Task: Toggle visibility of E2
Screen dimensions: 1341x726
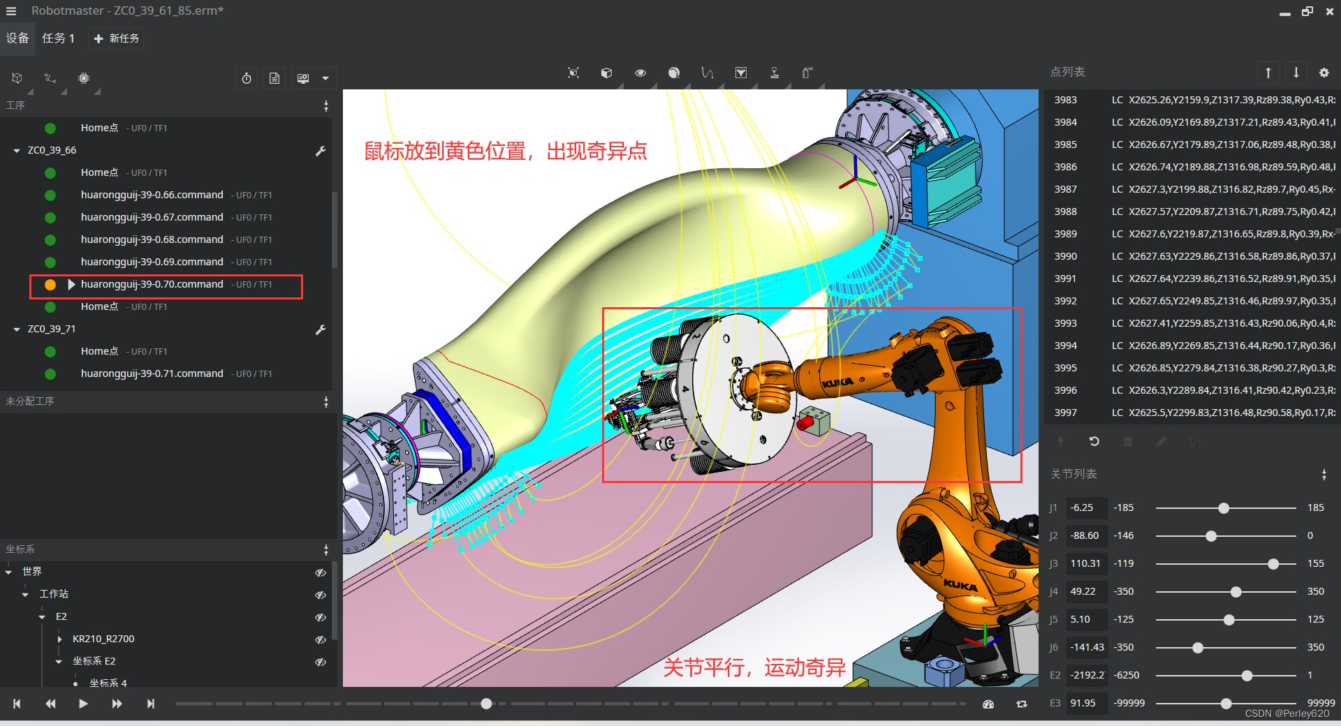Action: [321, 617]
